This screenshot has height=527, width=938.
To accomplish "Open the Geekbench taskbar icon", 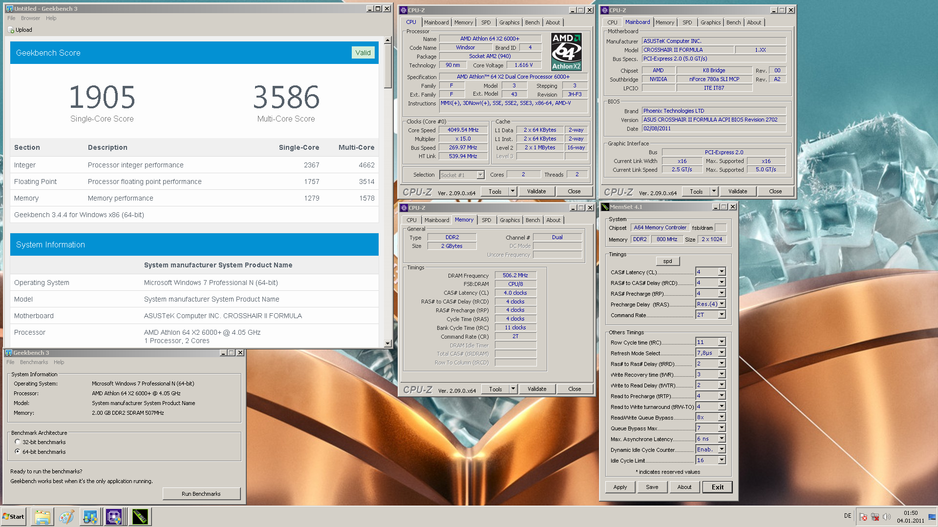I will pos(90,517).
